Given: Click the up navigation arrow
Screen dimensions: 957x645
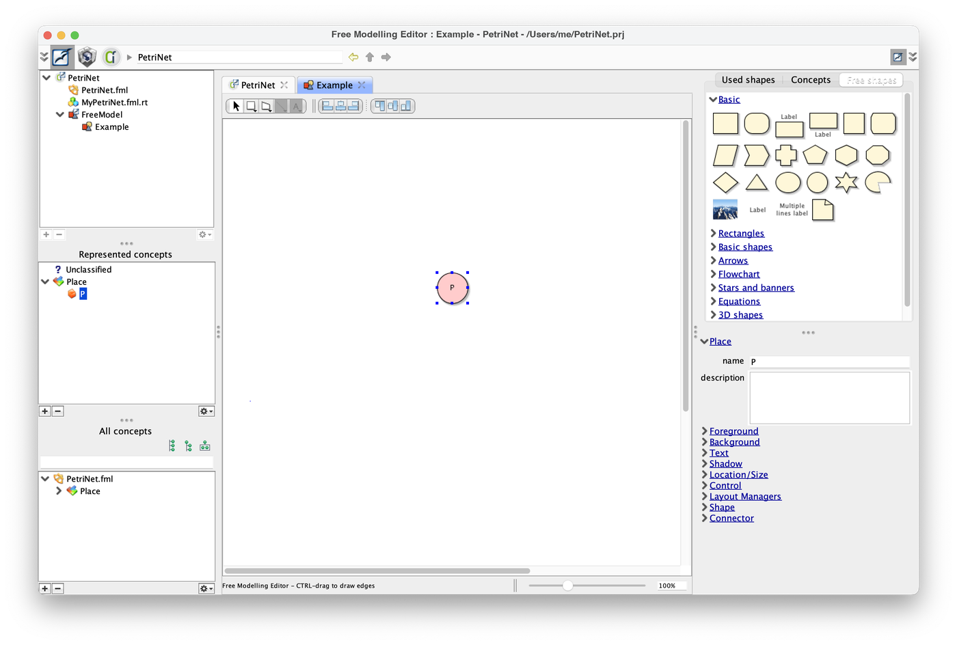Looking at the screenshot, I should 370,57.
